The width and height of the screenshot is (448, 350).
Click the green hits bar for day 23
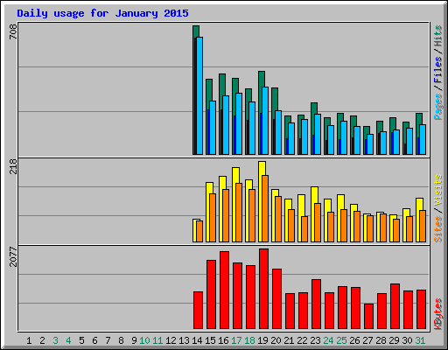[314, 108]
